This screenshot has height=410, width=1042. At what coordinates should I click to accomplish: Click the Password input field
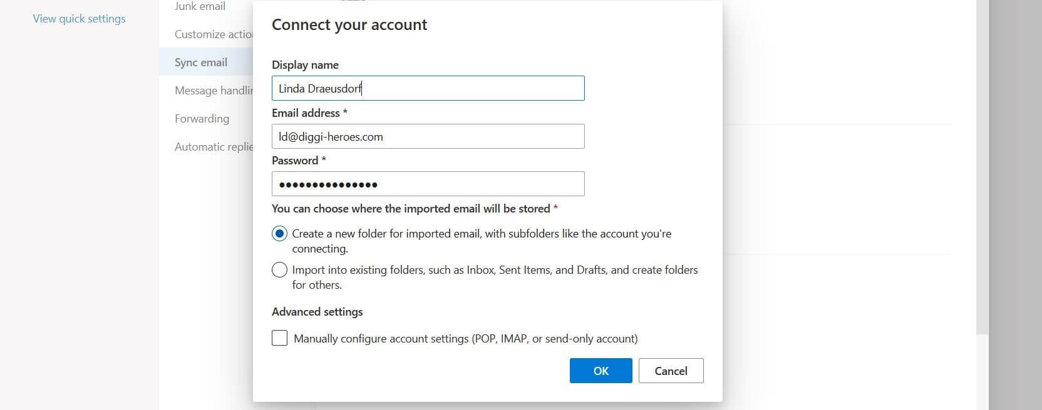428,184
